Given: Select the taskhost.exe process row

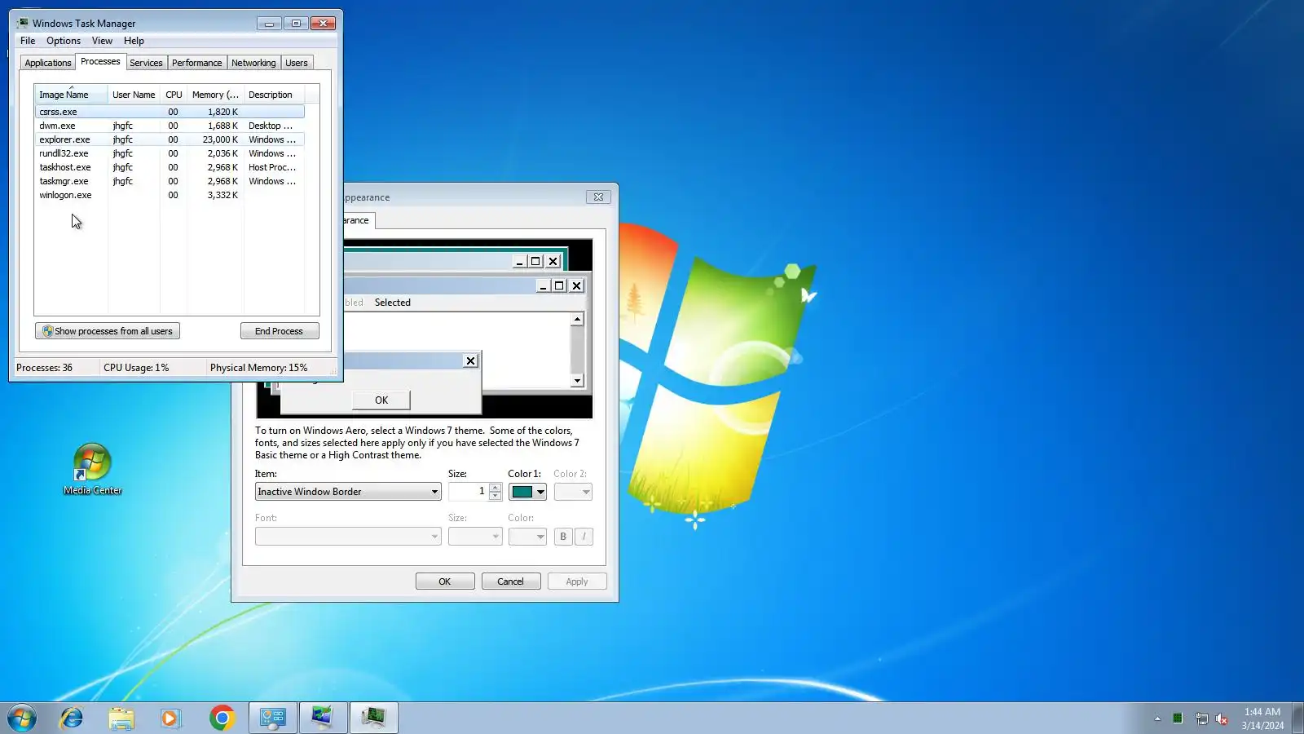Looking at the screenshot, I should click(170, 167).
